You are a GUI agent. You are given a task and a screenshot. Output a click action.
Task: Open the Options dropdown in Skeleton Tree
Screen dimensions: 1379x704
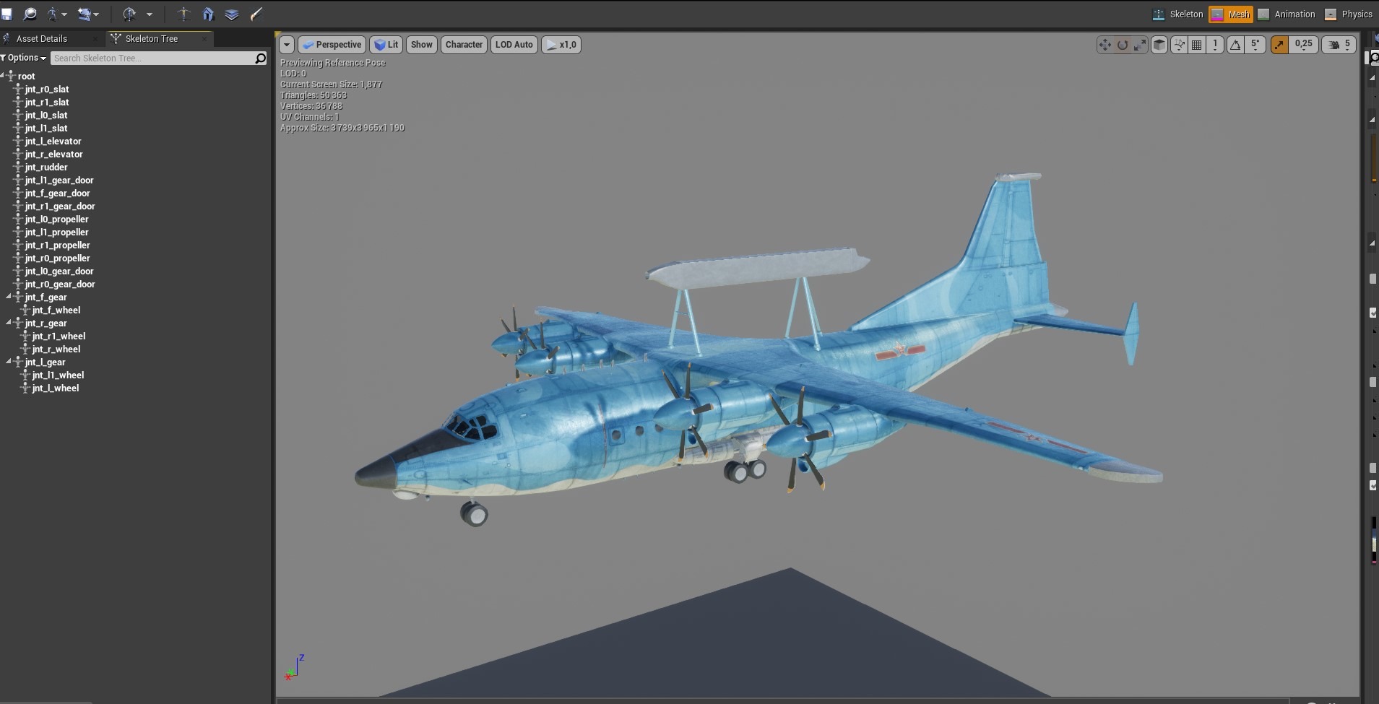coord(27,58)
